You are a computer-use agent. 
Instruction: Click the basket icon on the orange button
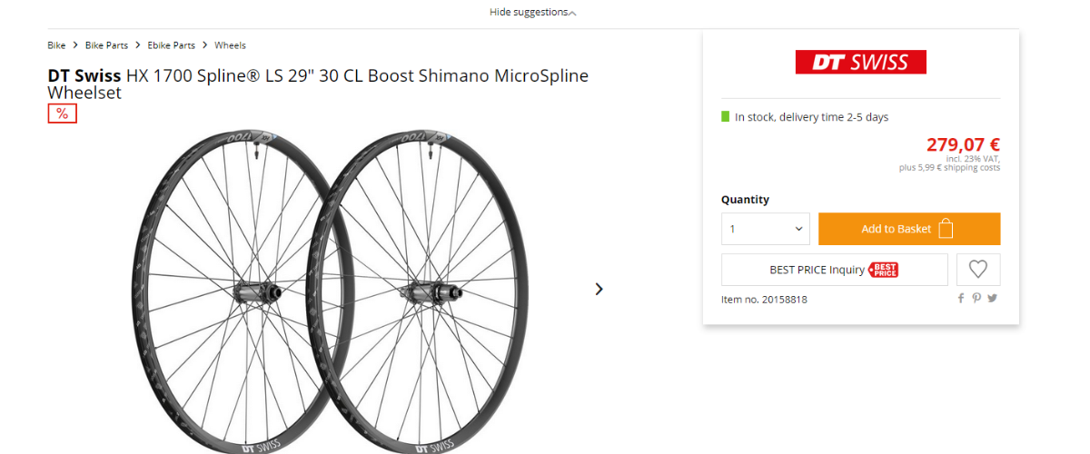click(x=946, y=229)
